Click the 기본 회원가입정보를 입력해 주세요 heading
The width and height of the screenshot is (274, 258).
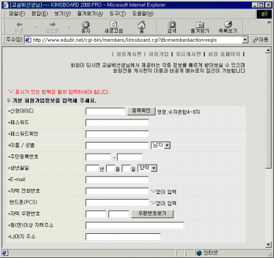point(54,100)
